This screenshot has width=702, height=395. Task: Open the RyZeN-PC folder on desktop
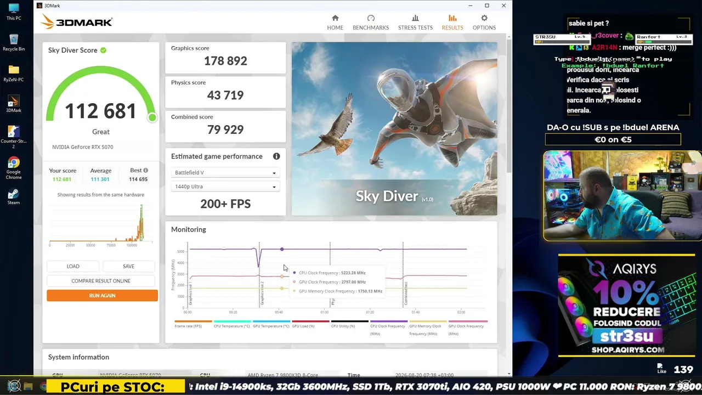14,73
